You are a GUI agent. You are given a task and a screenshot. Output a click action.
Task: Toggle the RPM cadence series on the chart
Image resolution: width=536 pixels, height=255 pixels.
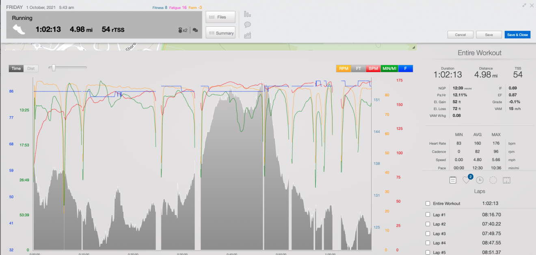tap(344, 69)
